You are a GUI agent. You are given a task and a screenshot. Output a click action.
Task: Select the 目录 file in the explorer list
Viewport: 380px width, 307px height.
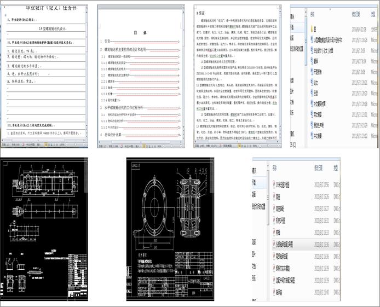click(x=314, y=93)
